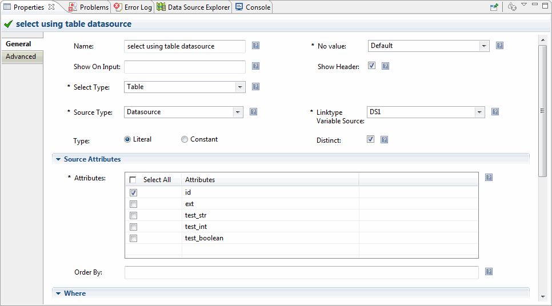Select the test_str row text

pos(196,215)
